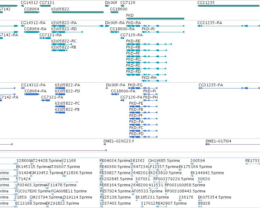
Task: Click EST EK075354.5prime
Action: [214, 197]
